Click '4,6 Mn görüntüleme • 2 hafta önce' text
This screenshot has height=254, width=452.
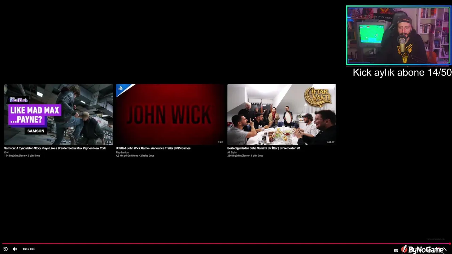[135, 156]
